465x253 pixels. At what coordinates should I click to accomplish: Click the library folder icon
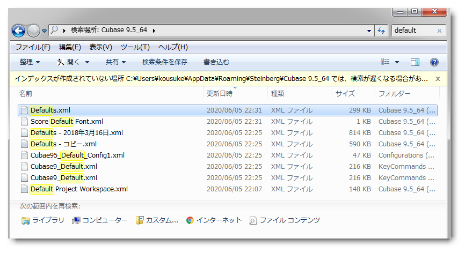point(25,221)
